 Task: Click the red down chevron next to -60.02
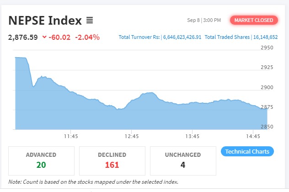click(x=44, y=37)
